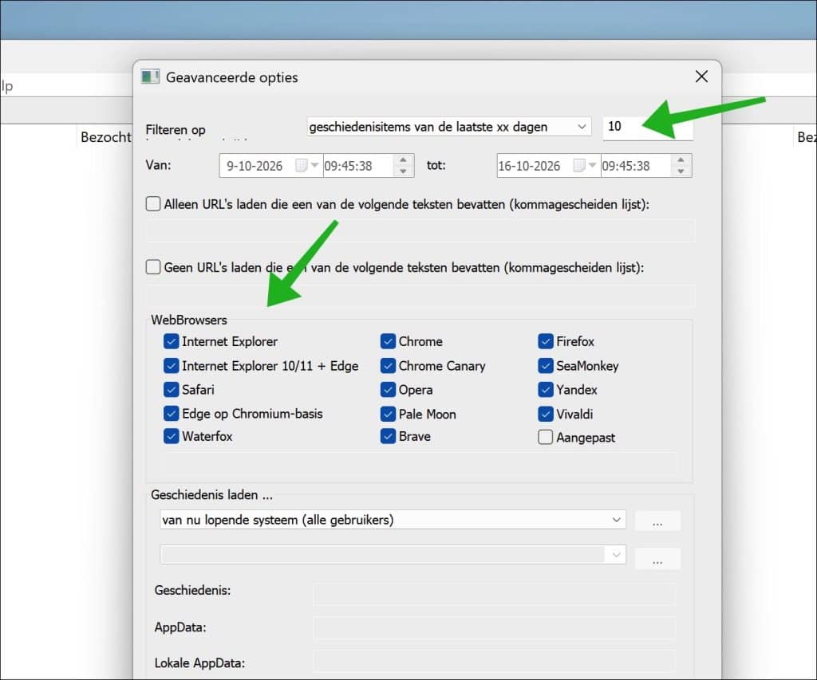817x680 pixels.
Task: Click the Alleen URL's text list field
Action: click(420, 230)
